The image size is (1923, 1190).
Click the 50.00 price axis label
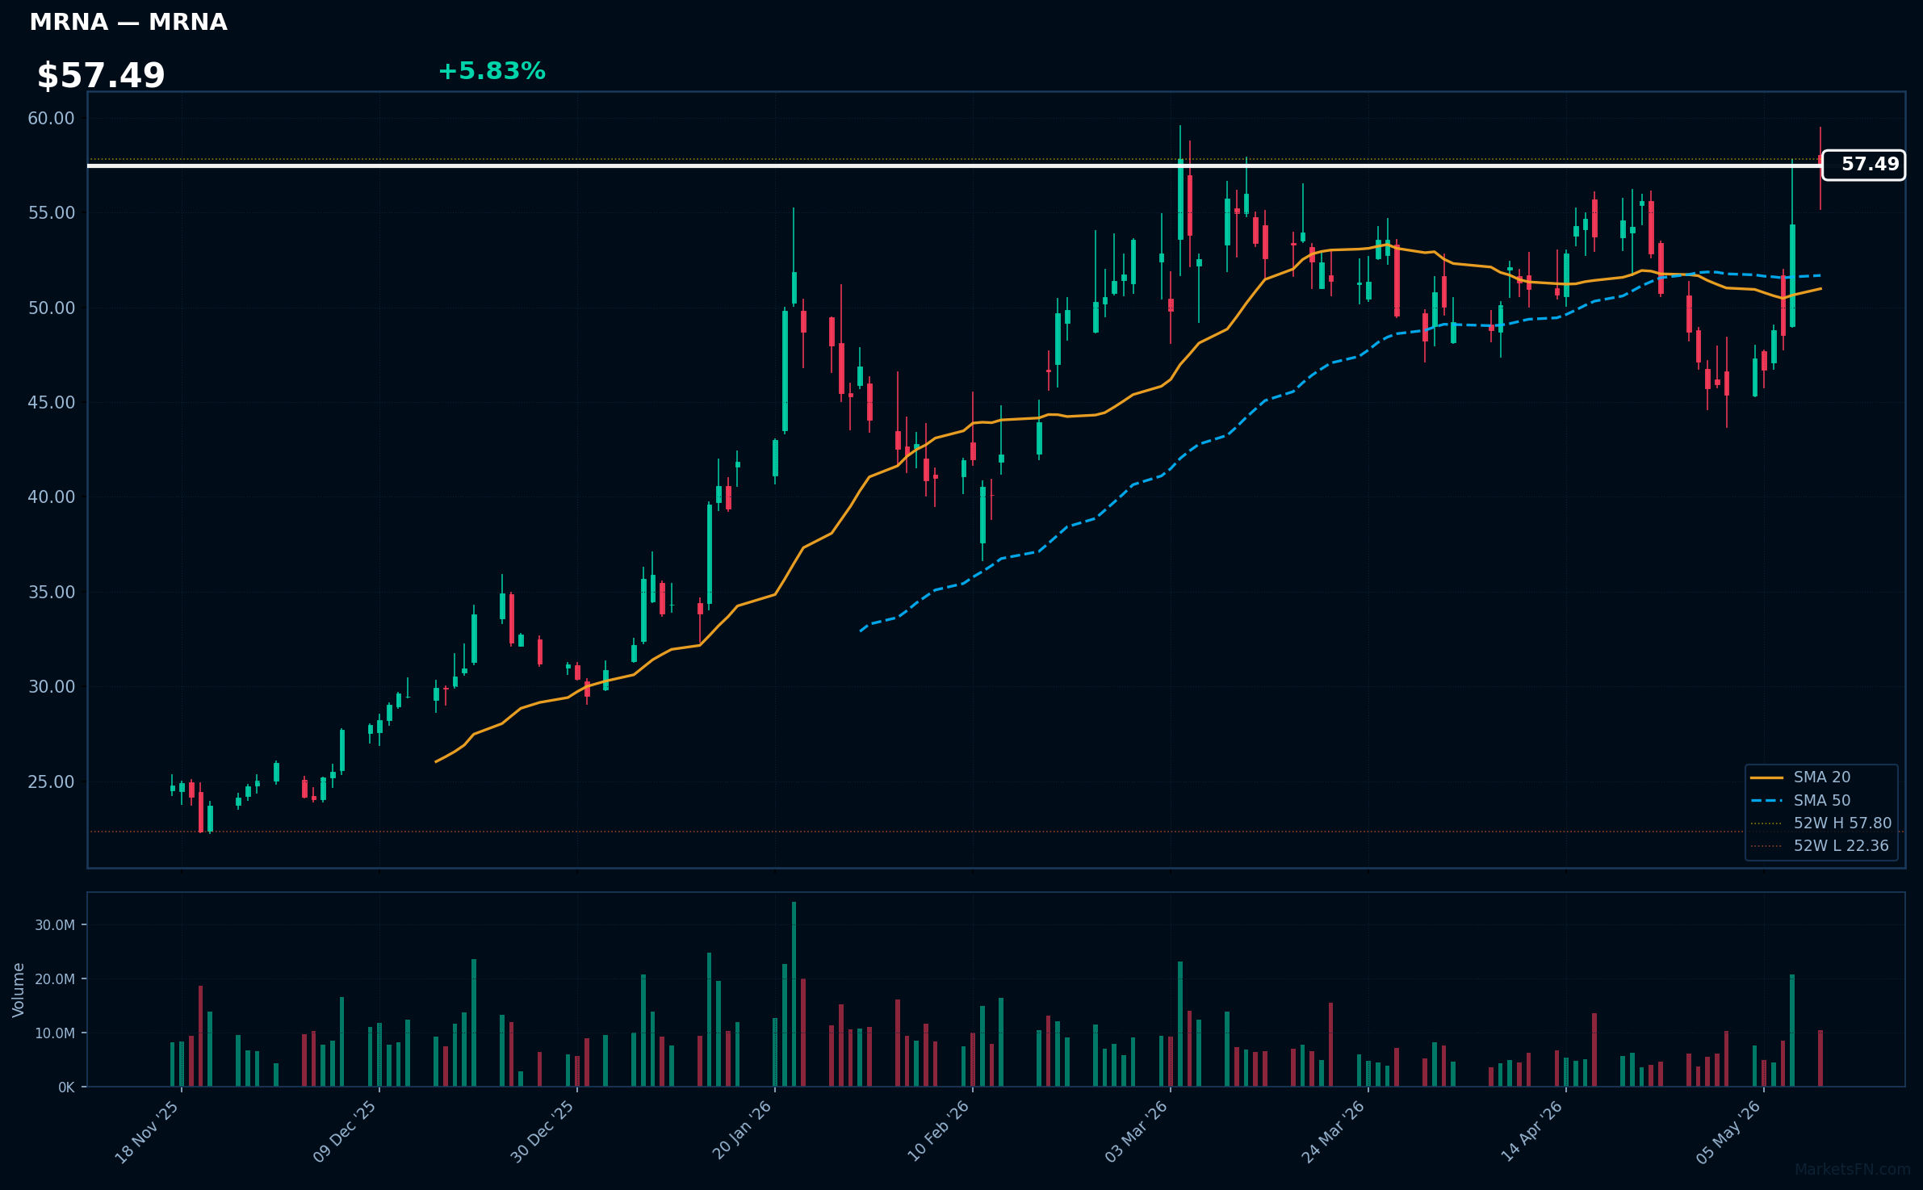[x=51, y=308]
